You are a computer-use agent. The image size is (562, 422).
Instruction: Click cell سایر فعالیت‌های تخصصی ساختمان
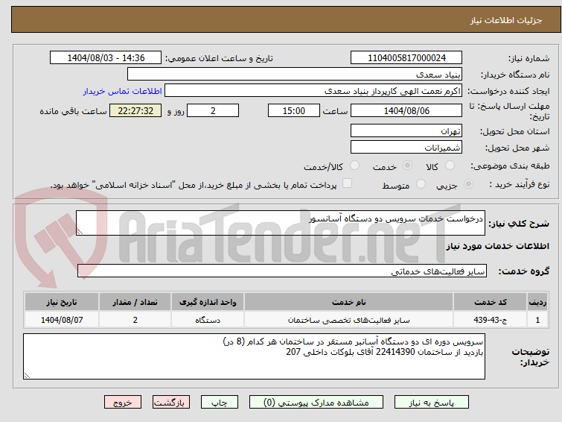point(349,320)
